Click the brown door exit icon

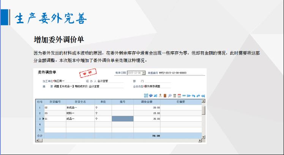(x=165, y=96)
